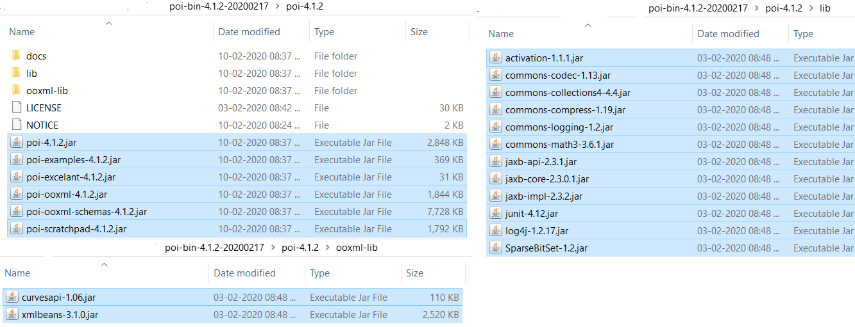Click the ooxml-lib folder icon
The width and height of the screenshot is (855, 327).
tap(17, 90)
